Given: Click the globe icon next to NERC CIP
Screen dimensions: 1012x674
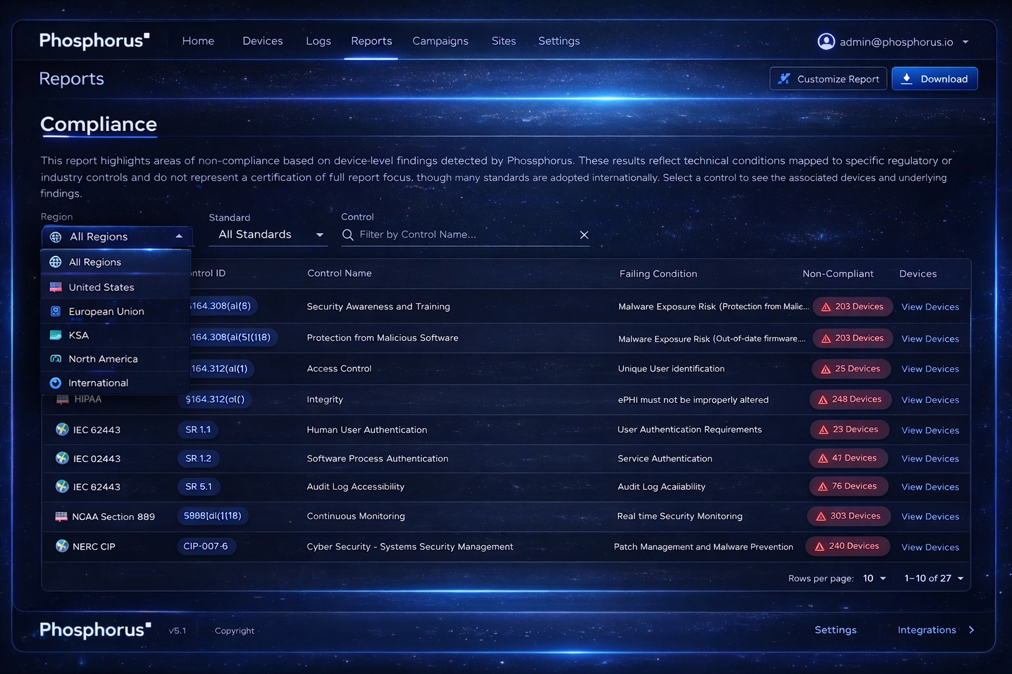Looking at the screenshot, I should [x=62, y=546].
